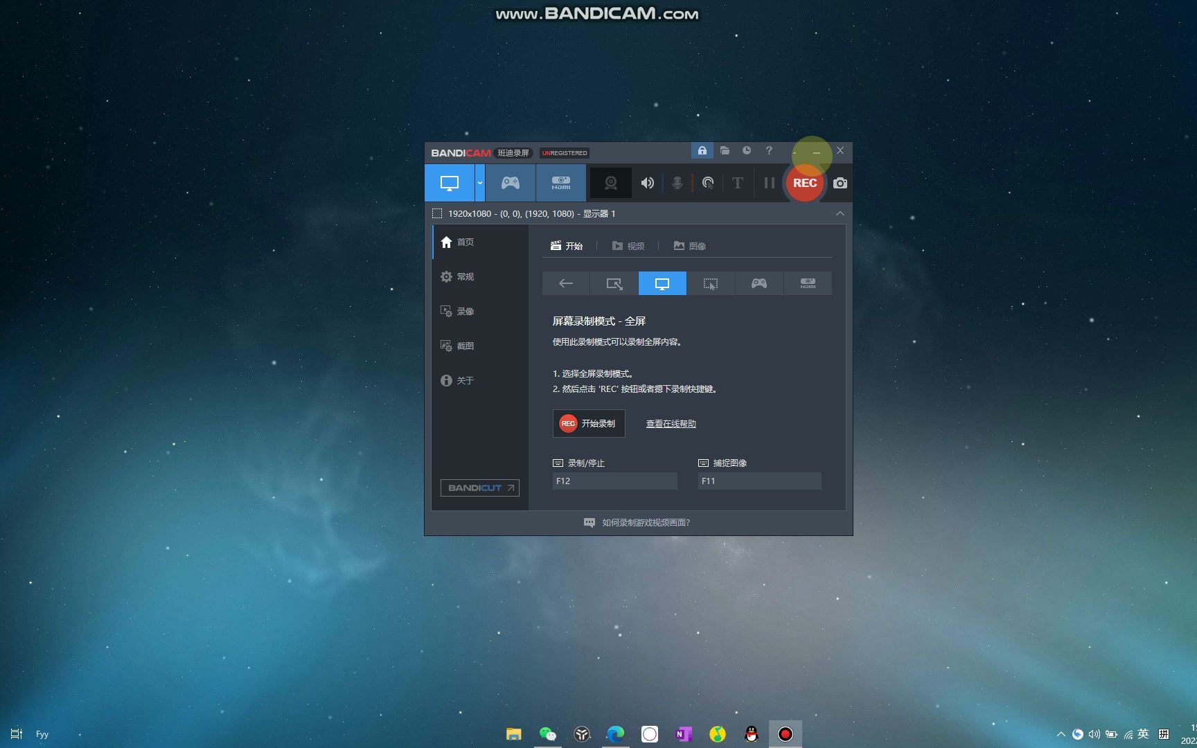
Task: Launch BANDICUT from the sidebar button
Action: pos(479,488)
